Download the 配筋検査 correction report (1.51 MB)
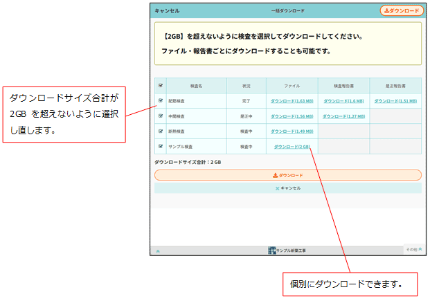The height and width of the screenshot is (301, 430). pos(395,101)
